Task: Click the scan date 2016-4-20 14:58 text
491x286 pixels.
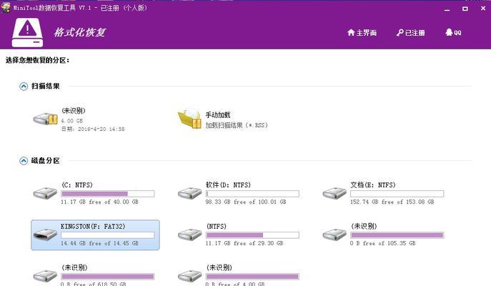Action: pos(93,129)
